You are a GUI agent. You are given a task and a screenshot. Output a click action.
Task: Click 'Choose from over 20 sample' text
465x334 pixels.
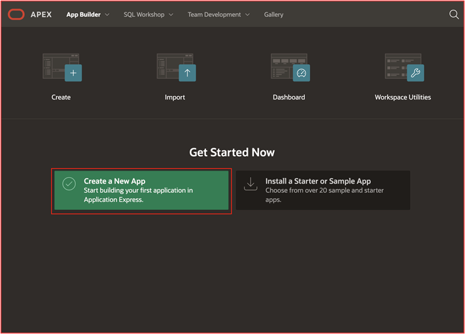click(324, 195)
